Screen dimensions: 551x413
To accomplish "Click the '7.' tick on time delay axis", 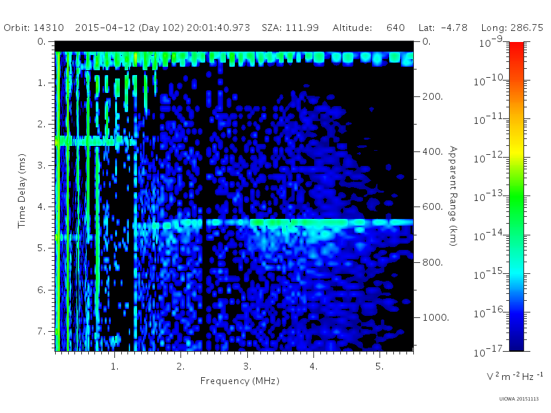I will (x=42, y=331).
